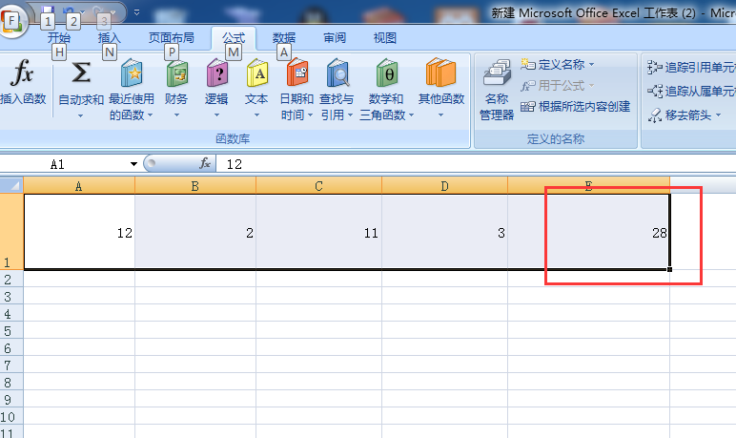The width and height of the screenshot is (736, 438).
Task: Click the fx button beside formula bar
Action: pos(205,163)
